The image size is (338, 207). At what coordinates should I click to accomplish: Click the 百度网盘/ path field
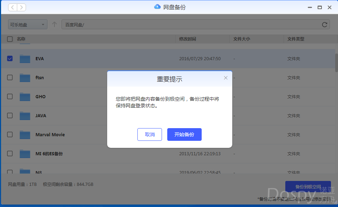point(190,25)
